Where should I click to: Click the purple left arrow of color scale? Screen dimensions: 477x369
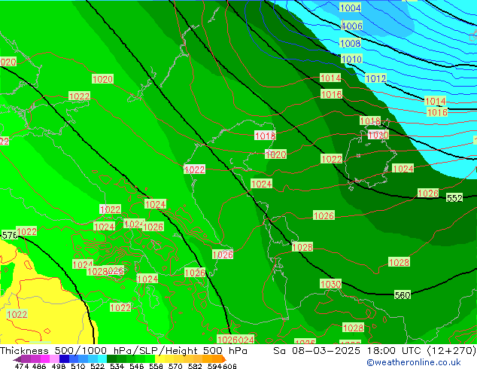(17, 359)
